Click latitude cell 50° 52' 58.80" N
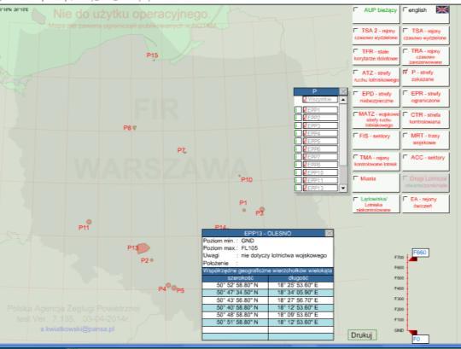Screen dimensions: 461x349 coord(236,285)
